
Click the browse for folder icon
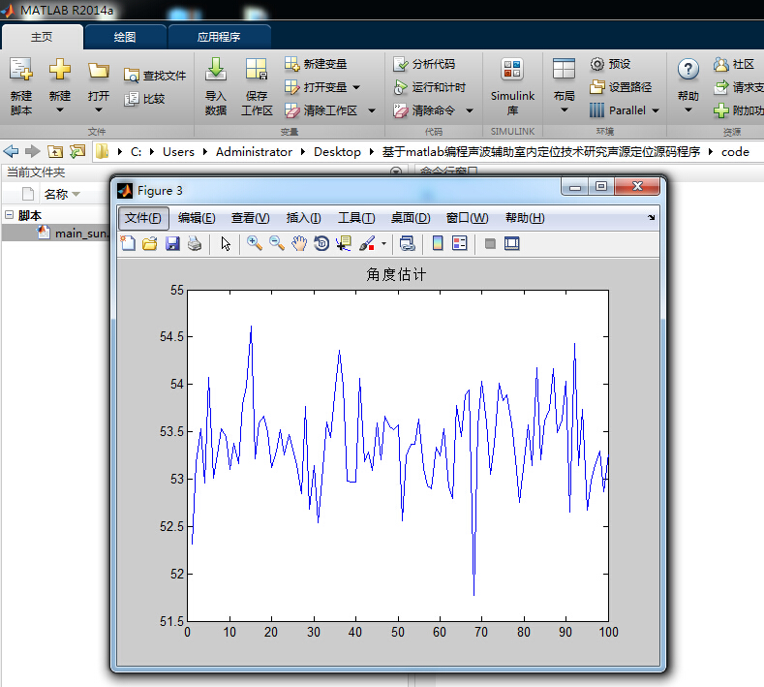[x=77, y=151]
